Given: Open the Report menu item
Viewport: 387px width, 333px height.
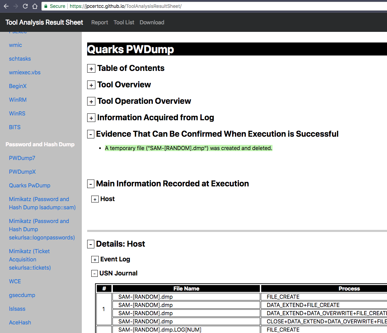Looking at the screenshot, I should pos(99,22).
